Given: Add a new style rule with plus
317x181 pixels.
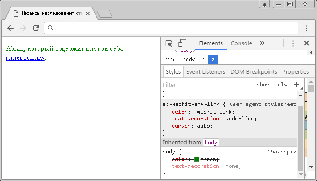Looking at the screenshot, I should pyautogui.click(x=296, y=85).
